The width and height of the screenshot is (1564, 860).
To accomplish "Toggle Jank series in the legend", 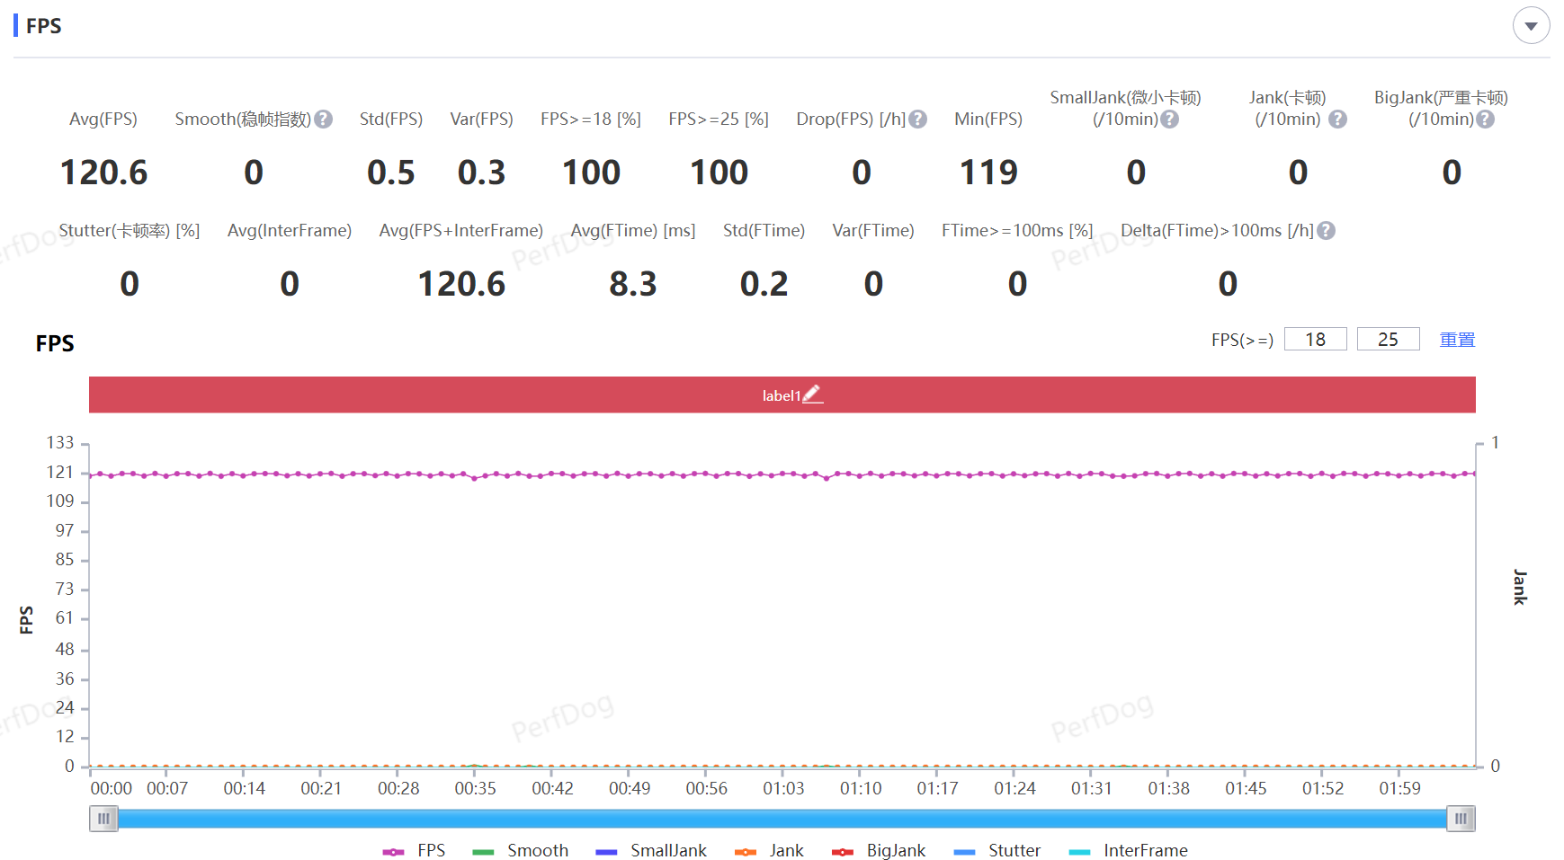I will tap(769, 851).
